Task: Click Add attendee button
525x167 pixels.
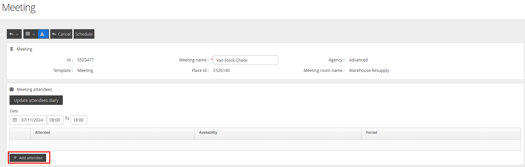Action: (x=28, y=158)
